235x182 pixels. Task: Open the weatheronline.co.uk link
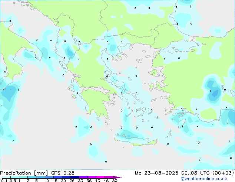point(204,179)
